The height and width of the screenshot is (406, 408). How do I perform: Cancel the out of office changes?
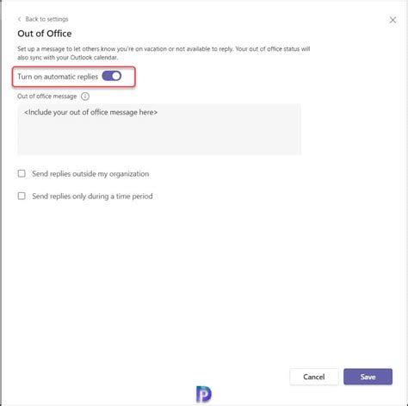(314, 377)
